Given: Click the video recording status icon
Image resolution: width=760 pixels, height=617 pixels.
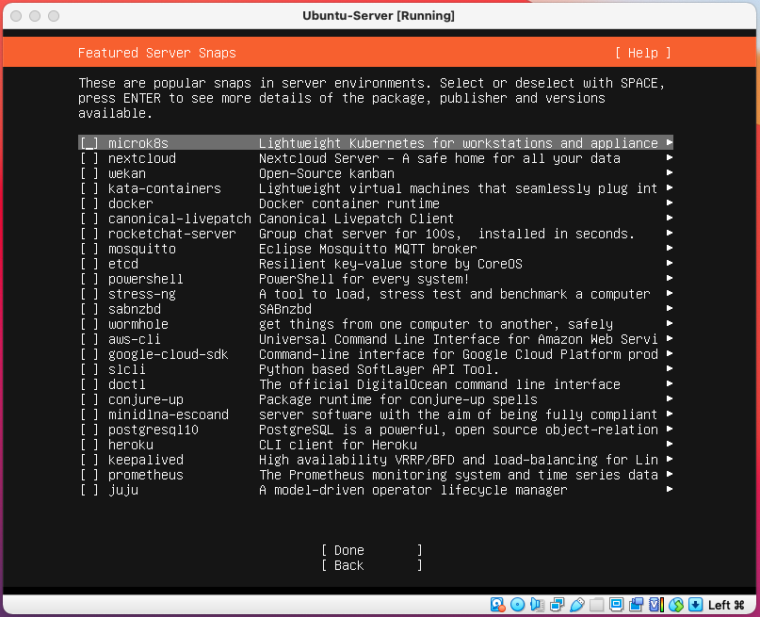Looking at the screenshot, I should click(x=636, y=605).
